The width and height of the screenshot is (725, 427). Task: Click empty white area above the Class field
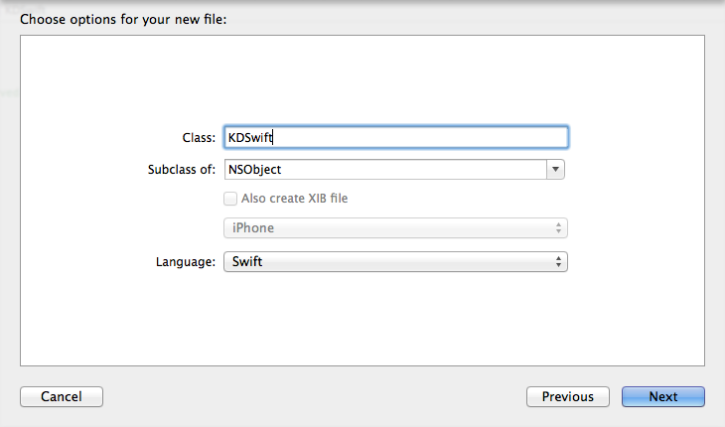[x=362, y=79]
